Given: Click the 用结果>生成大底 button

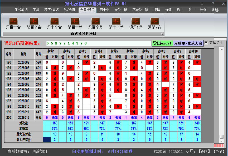Looking at the screenshot, I should 188,43.
